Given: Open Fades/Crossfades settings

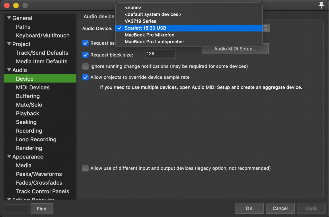Looking at the screenshot, I should (x=39, y=183).
